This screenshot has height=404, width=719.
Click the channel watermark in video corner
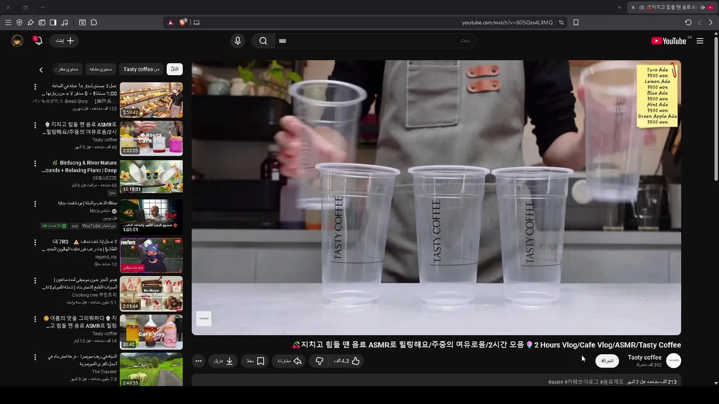pos(203,319)
